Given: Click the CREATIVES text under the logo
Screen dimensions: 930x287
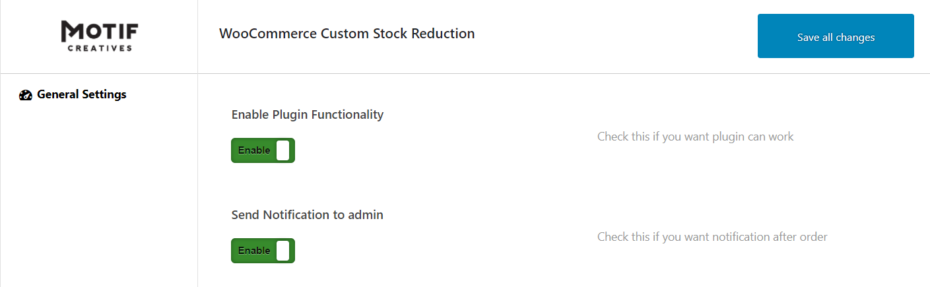Looking at the screenshot, I should [100, 48].
